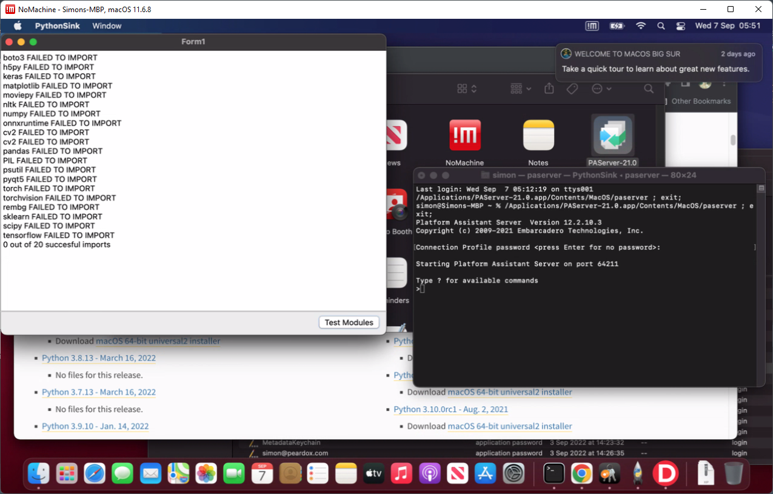Screen dimensions: 773x494
Task: Select the NoMachine app in Finder
Action: coord(465,142)
